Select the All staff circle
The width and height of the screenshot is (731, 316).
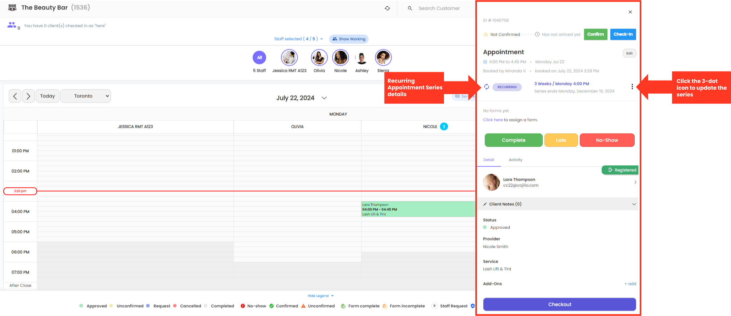click(259, 57)
